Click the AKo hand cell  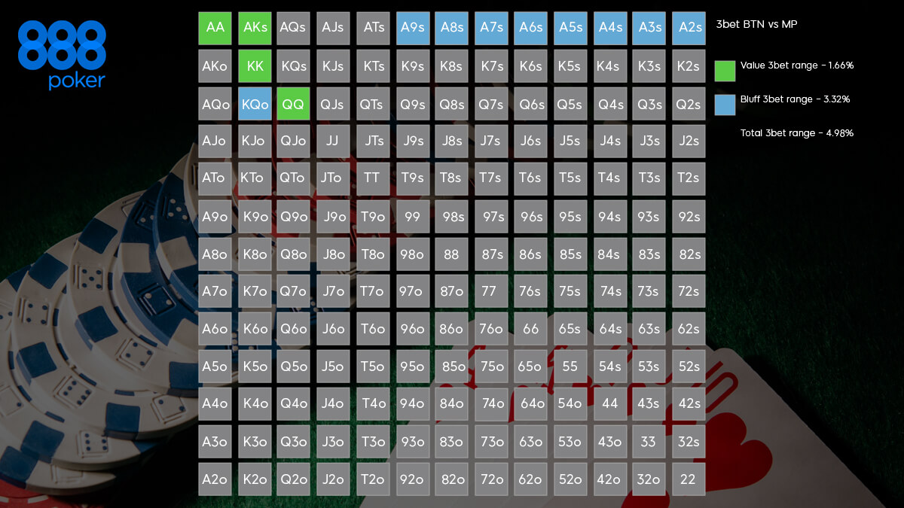pyautogui.click(x=215, y=66)
